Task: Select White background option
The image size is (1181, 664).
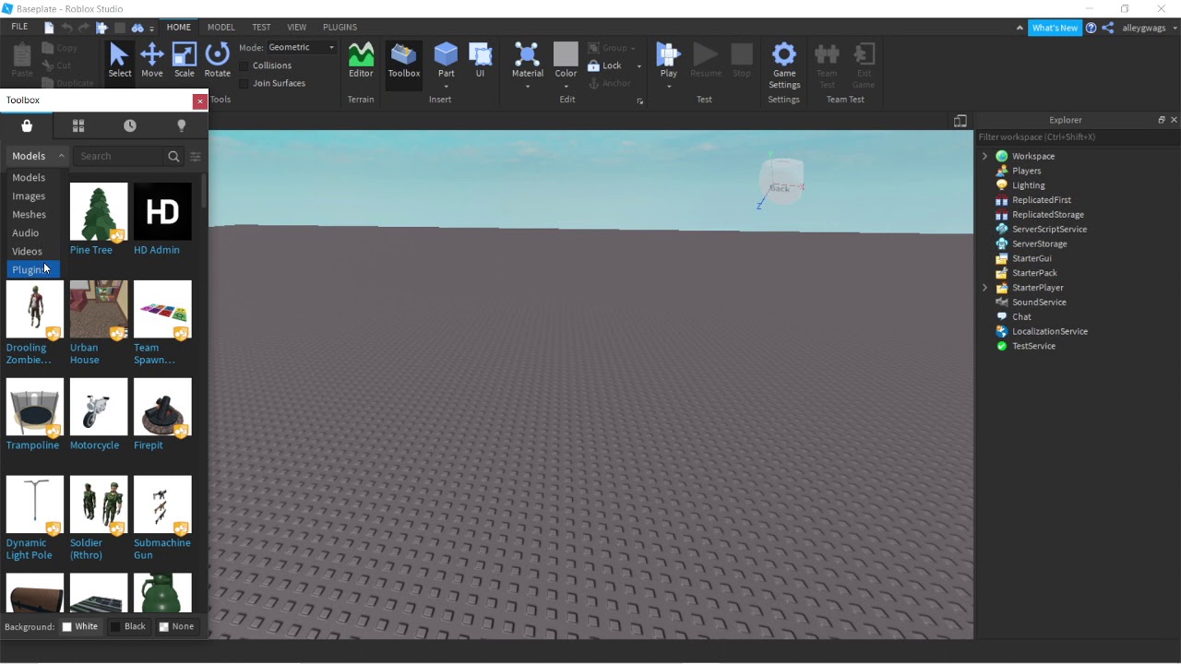Action: coord(79,626)
